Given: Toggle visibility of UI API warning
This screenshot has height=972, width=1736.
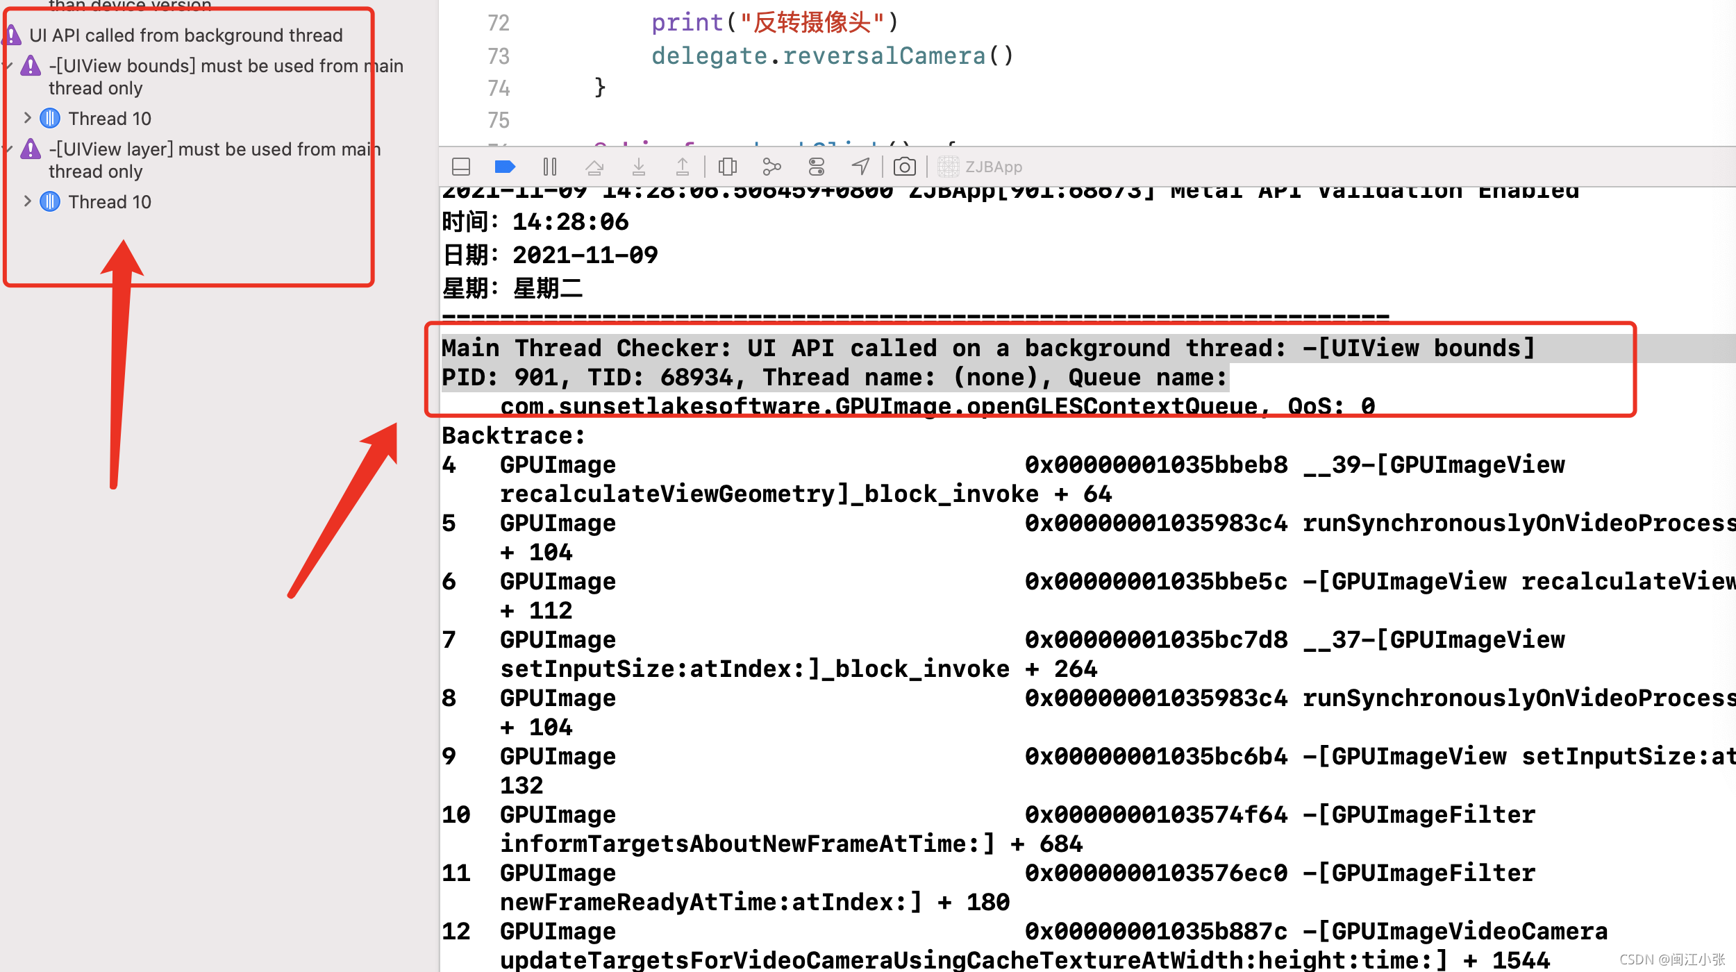Looking at the screenshot, I should coord(8,35).
